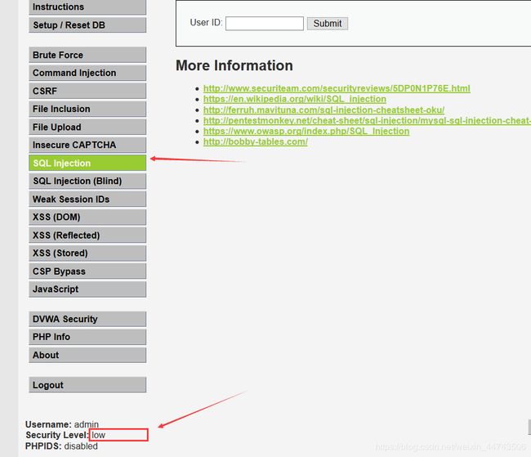The image size is (531, 457).
Task: Open the Command Injection module
Action: pyautogui.click(x=87, y=73)
